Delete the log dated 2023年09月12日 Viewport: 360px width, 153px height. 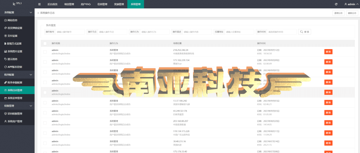(328, 52)
